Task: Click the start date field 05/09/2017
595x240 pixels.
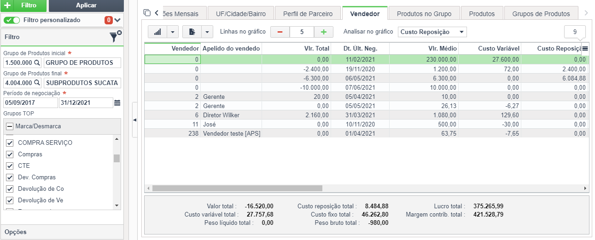Action: tap(30, 103)
